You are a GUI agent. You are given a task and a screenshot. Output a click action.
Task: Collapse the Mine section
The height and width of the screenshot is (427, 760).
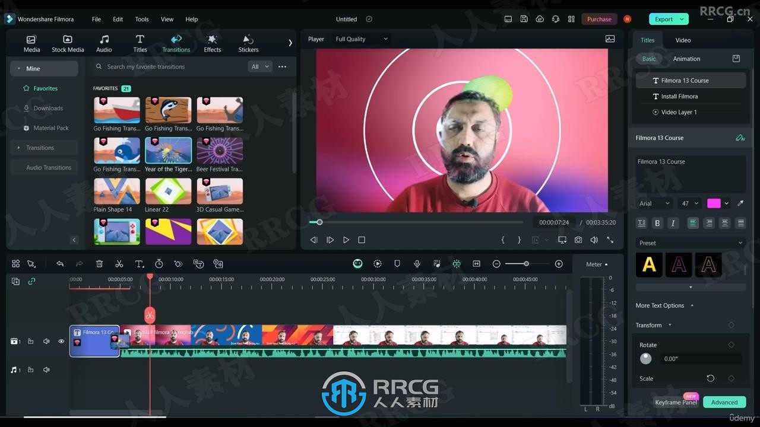click(x=44, y=69)
